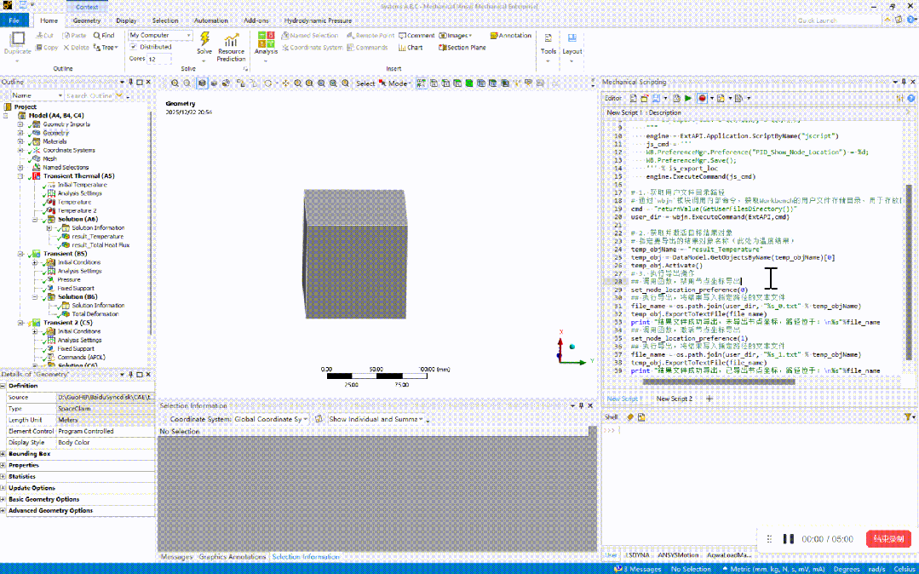Image resolution: width=919 pixels, height=574 pixels.
Task: Toggle the Distributed checkbox
Action: pyautogui.click(x=134, y=47)
